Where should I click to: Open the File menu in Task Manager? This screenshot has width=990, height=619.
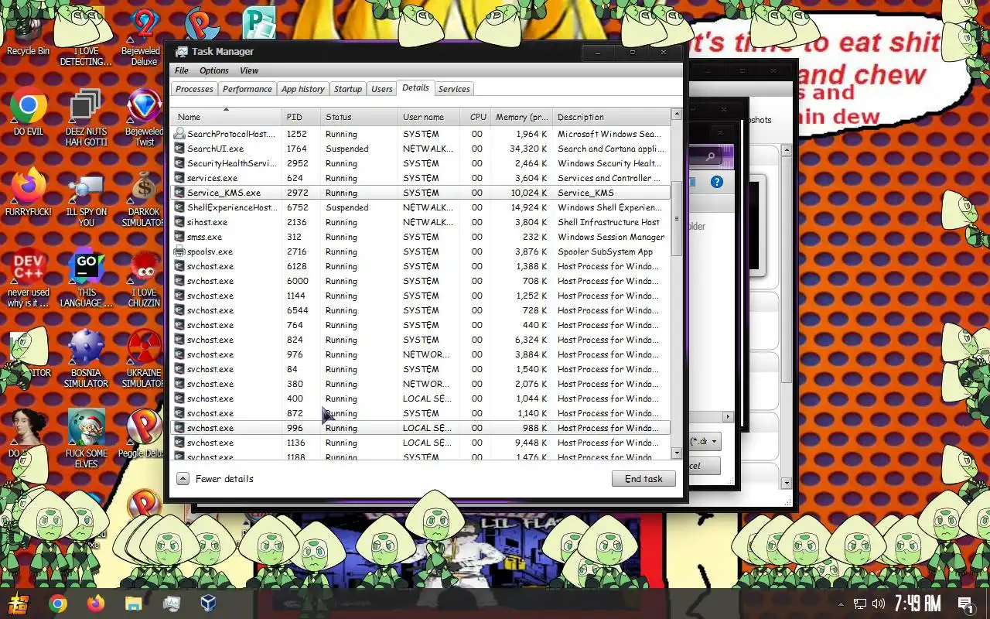click(x=182, y=70)
